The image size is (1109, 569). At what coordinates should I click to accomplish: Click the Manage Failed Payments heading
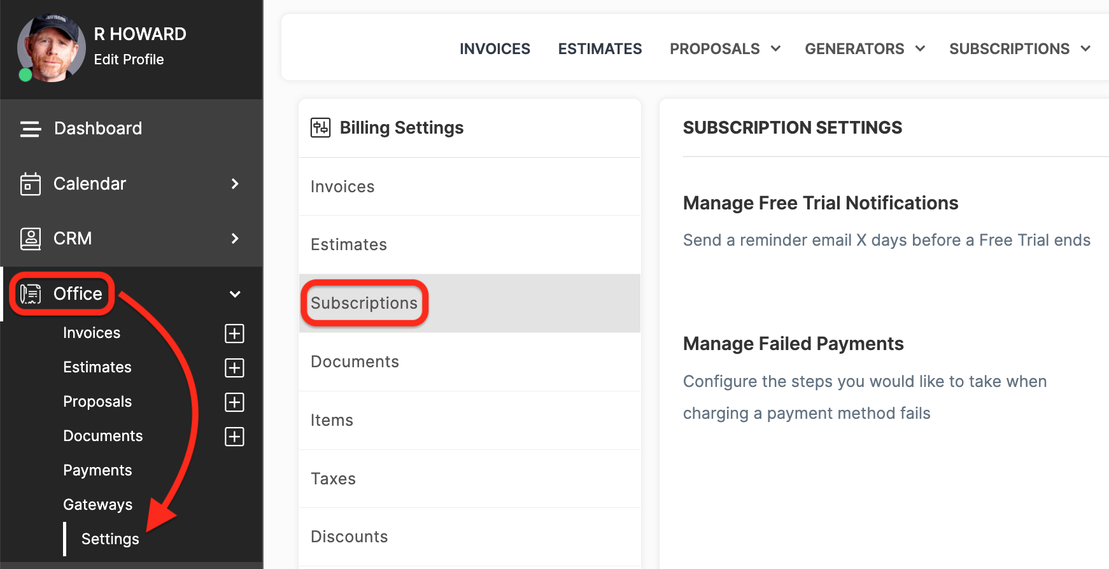coord(793,344)
